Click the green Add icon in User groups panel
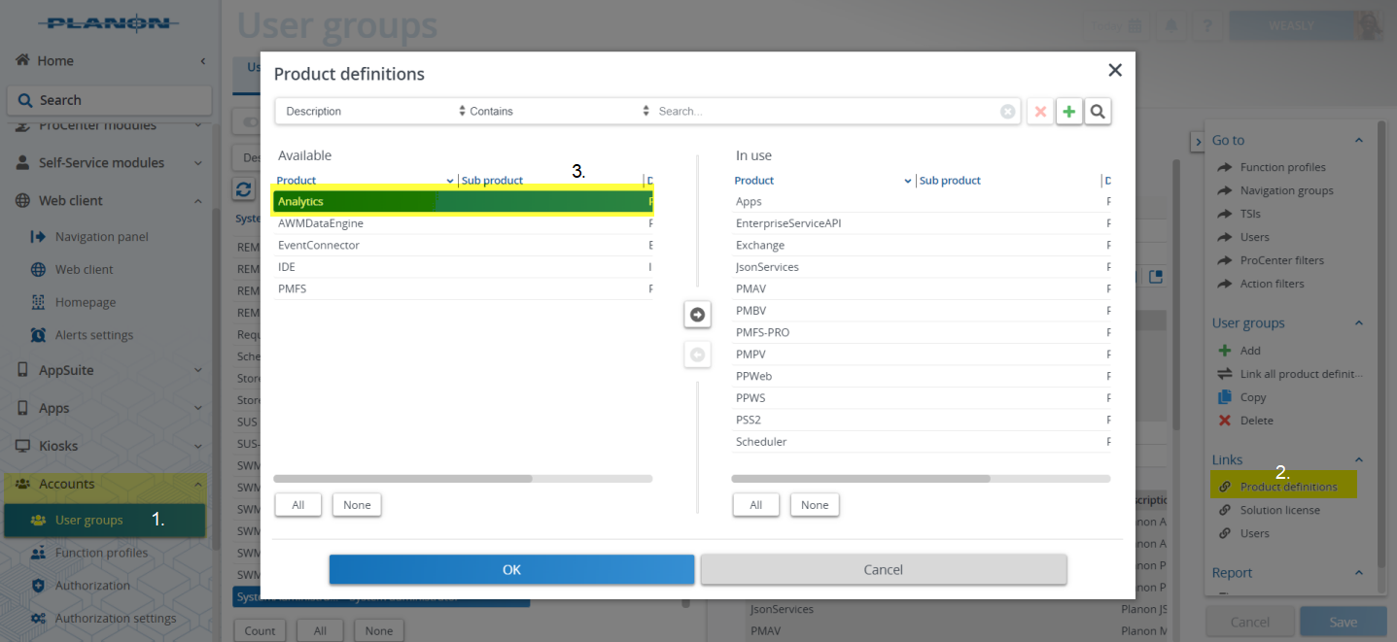Screen dimensions: 1397x642 (1227, 350)
